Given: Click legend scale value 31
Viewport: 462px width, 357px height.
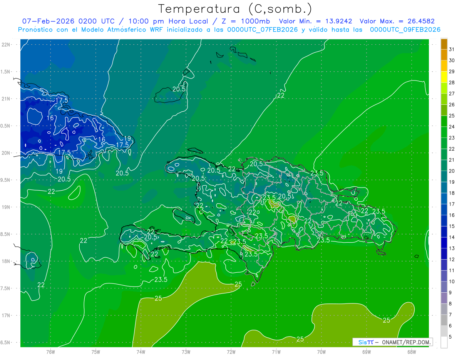Looking at the screenshot, I should [x=452, y=49].
